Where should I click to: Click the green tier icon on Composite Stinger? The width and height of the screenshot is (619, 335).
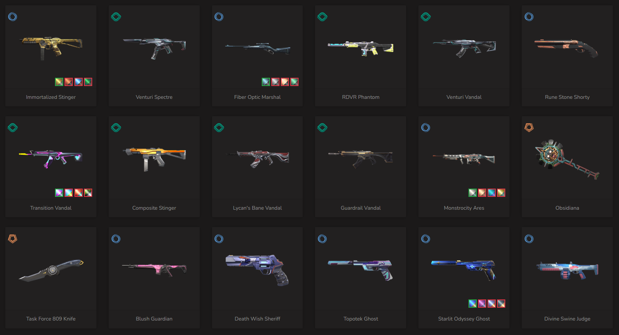[116, 128]
